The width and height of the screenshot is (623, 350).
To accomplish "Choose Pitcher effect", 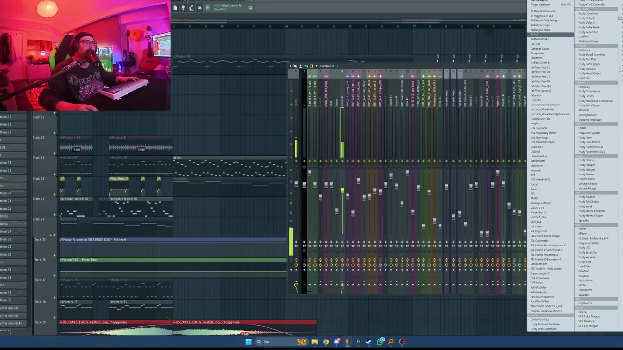I will 583,285.
